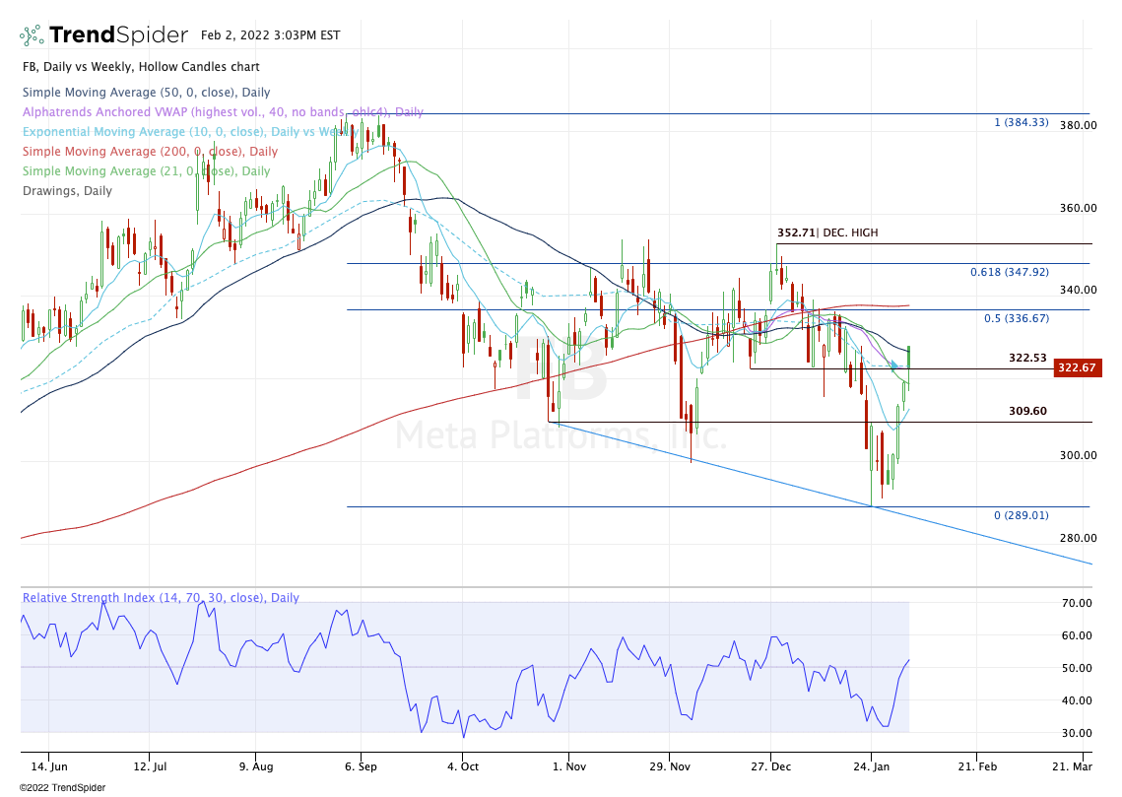This screenshot has width=1122, height=797.
Task: Click the ©2022 TrendSpider copyright text
Action: pos(62,788)
